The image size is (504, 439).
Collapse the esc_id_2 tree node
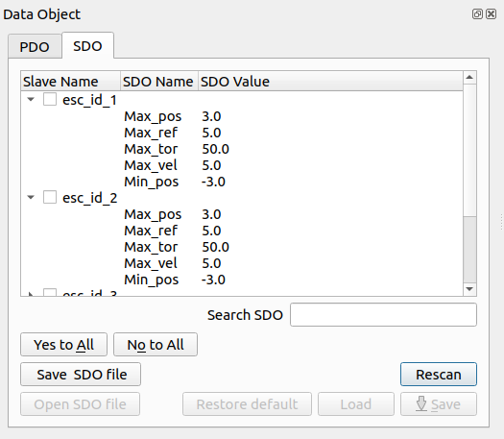pyautogui.click(x=31, y=197)
